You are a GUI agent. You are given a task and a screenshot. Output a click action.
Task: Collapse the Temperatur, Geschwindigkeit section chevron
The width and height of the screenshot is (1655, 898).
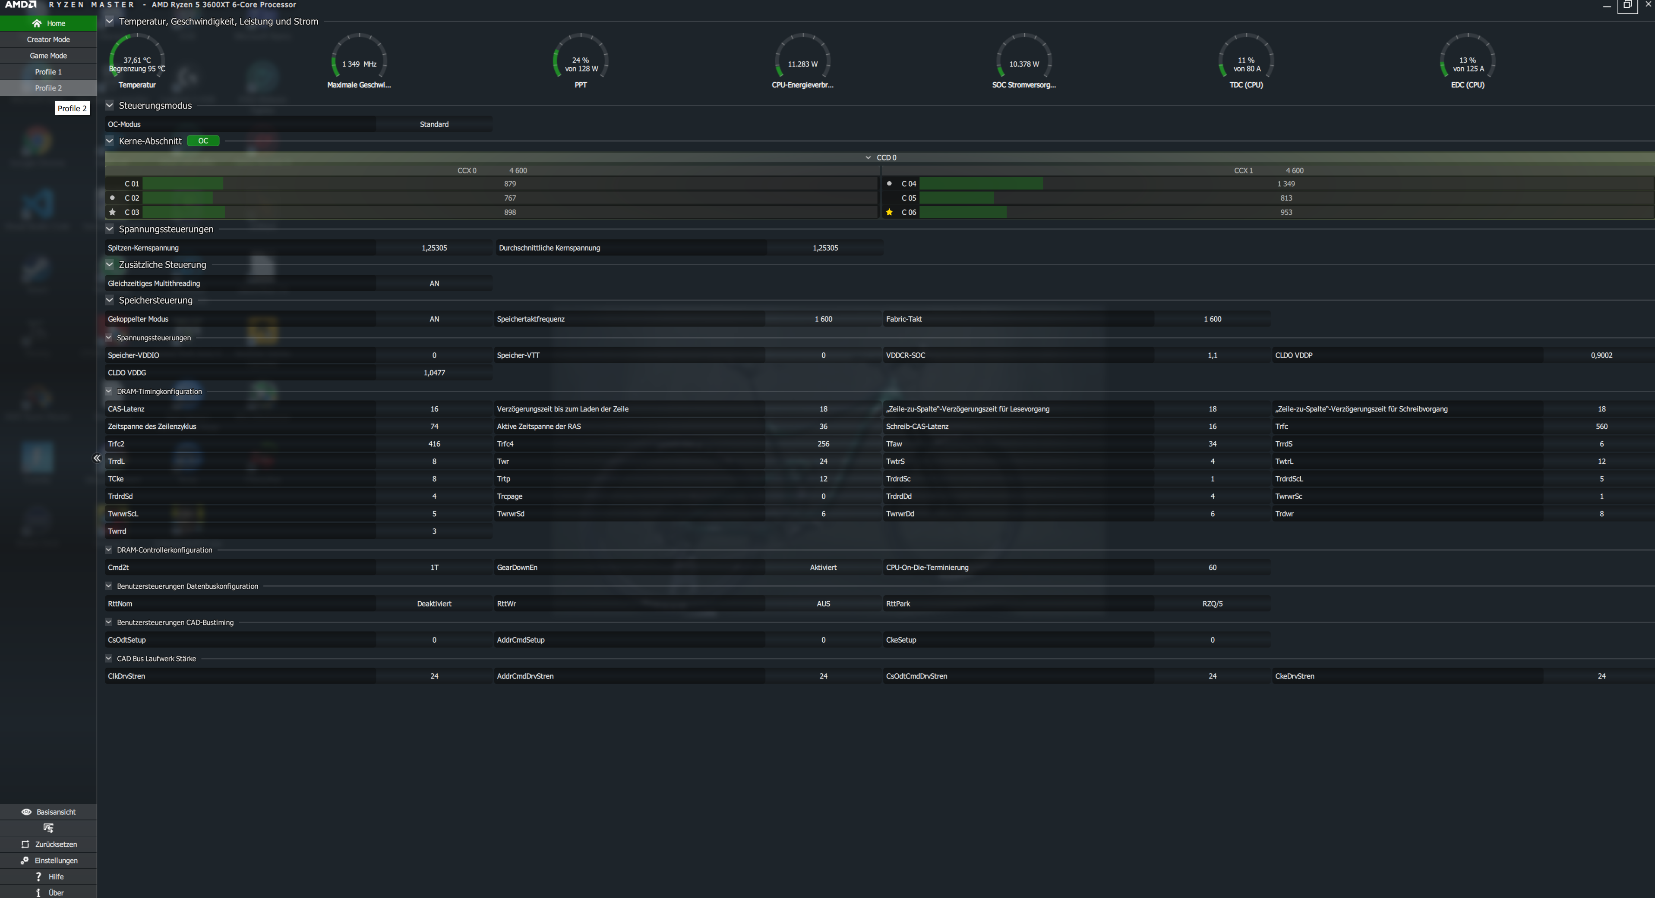tap(110, 21)
